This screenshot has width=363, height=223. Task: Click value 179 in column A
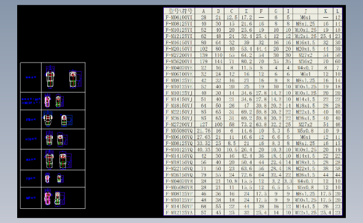point(203,61)
